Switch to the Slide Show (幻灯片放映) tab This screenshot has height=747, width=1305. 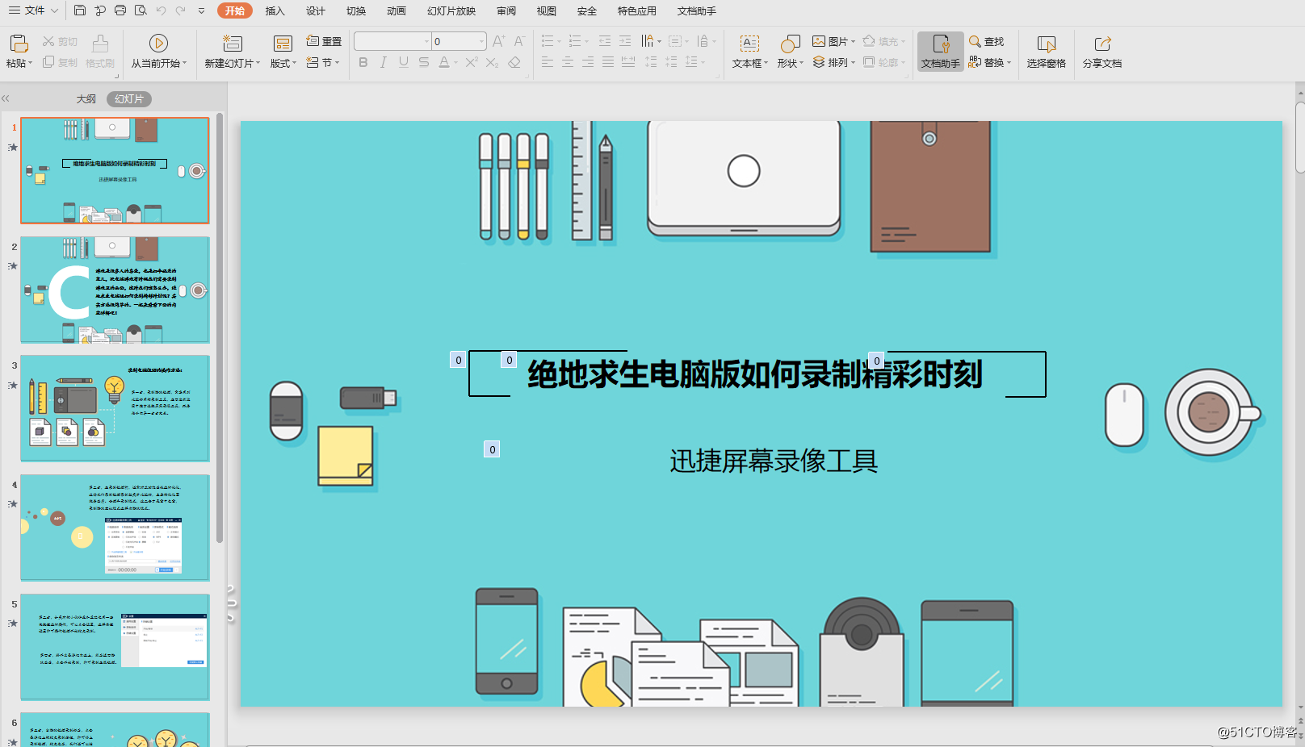click(x=451, y=10)
